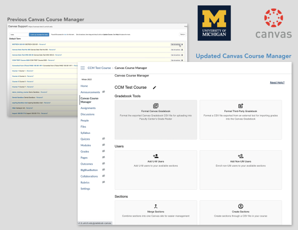Click download icon in CCM TEST Course 2020 row
298x230 pixels.
point(182,60)
